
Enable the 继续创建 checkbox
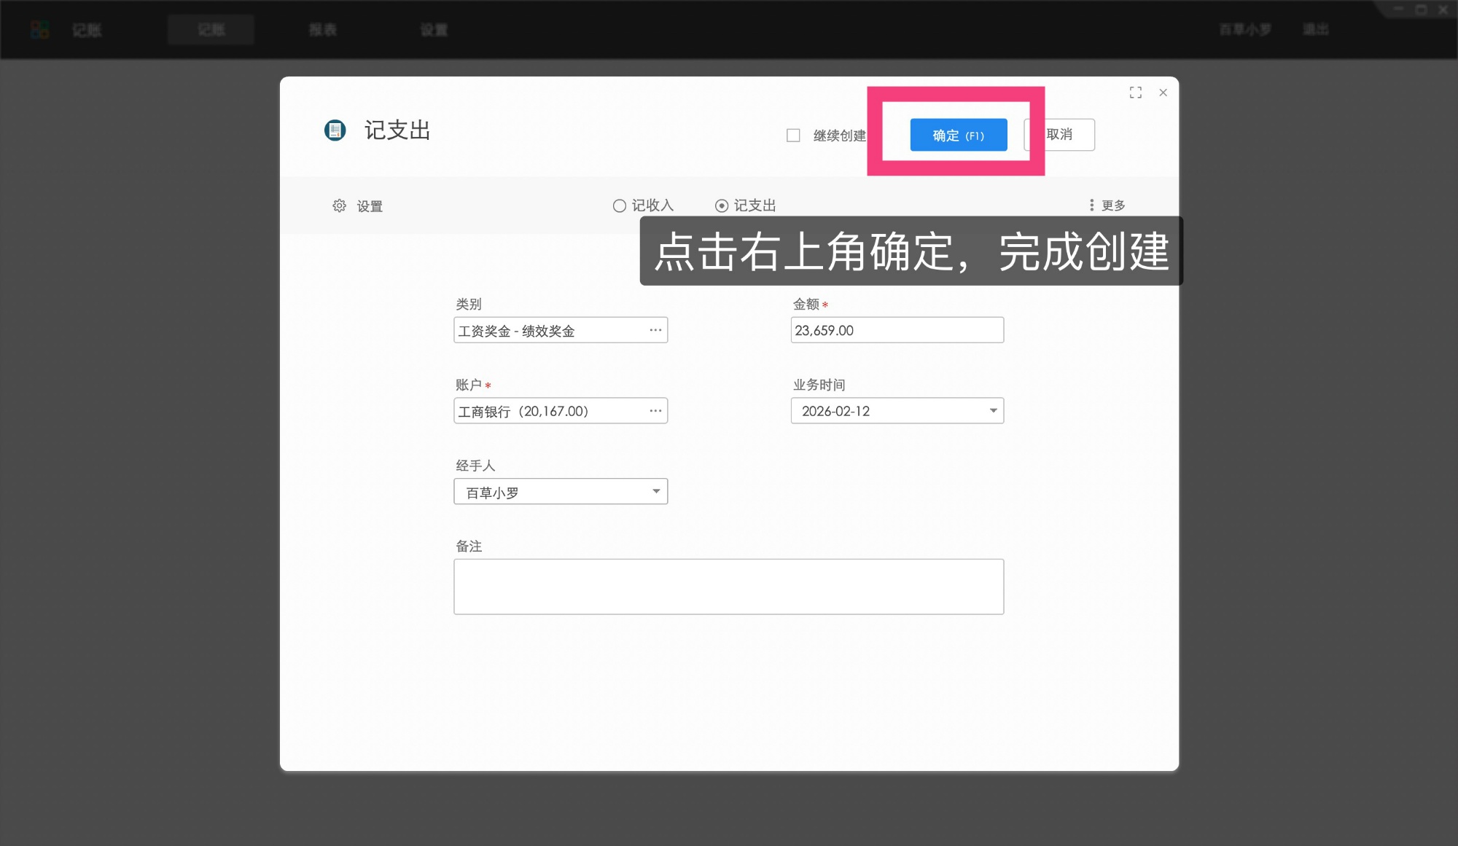coord(793,135)
